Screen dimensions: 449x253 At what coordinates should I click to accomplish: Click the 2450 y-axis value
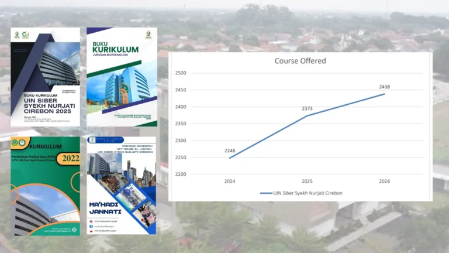[181, 90]
